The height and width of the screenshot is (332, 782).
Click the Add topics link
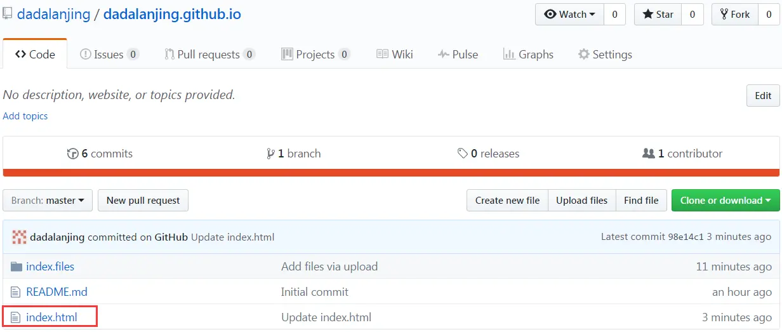(x=25, y=116)
